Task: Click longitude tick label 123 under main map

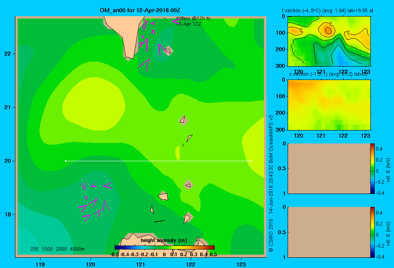Action: (x=241, y=264)
